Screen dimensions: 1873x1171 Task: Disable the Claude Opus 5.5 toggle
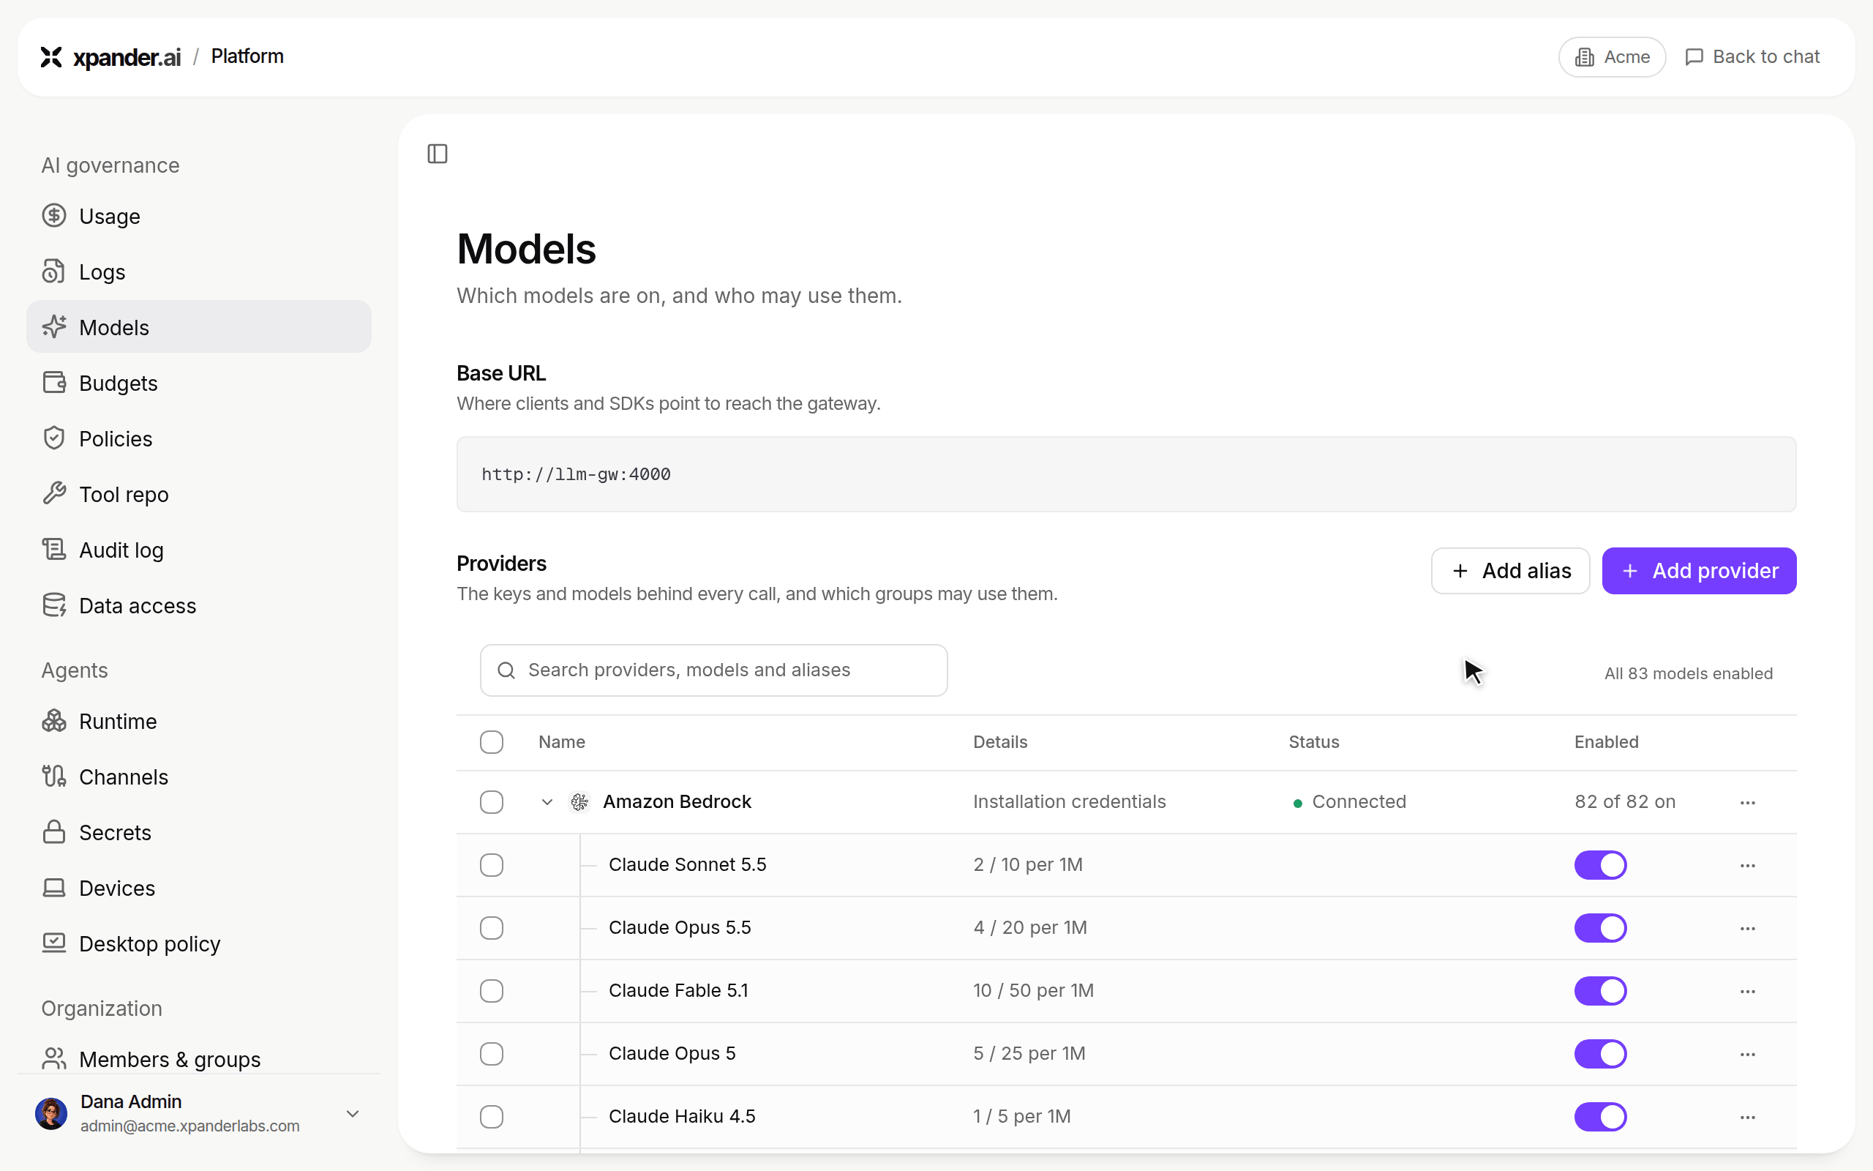[x=1601, y=928]
